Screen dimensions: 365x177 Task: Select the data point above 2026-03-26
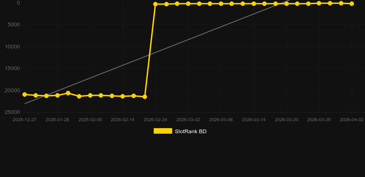(319, 3)
